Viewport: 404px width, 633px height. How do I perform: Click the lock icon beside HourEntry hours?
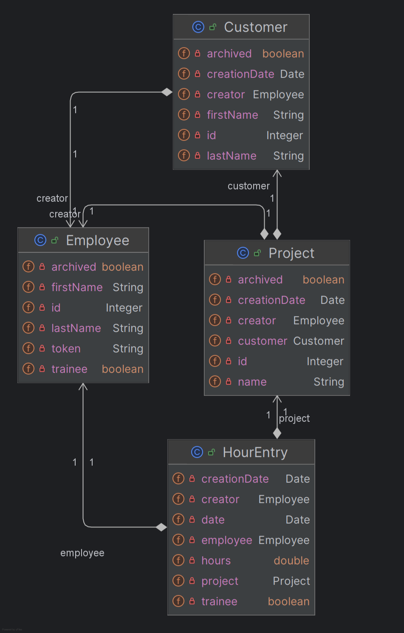192,560
